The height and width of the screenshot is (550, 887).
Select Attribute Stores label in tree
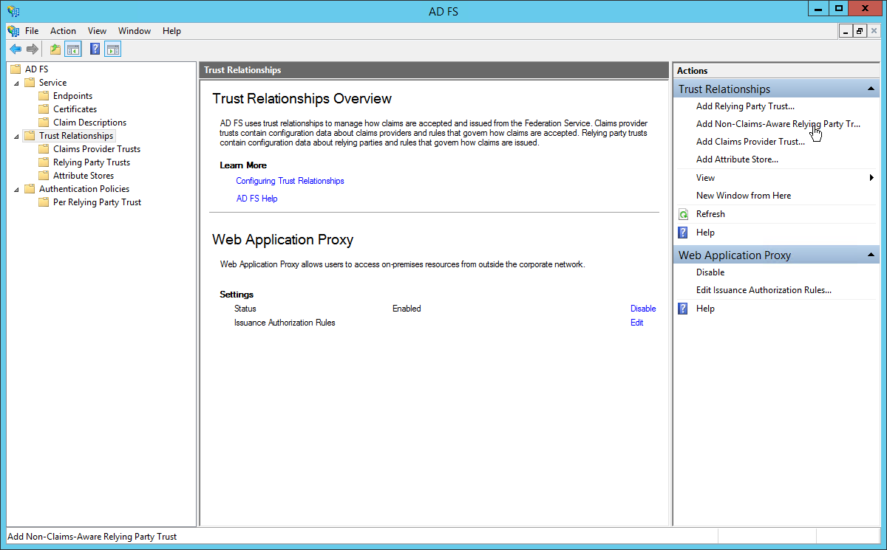[x=84, y=176]
